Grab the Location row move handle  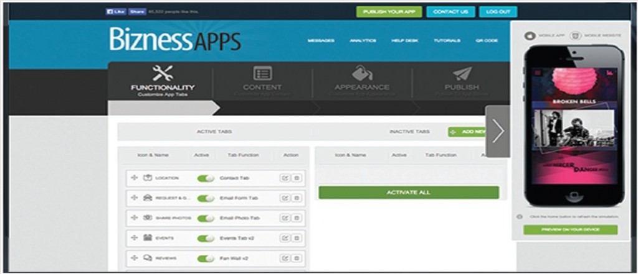(x=135, y=178)
